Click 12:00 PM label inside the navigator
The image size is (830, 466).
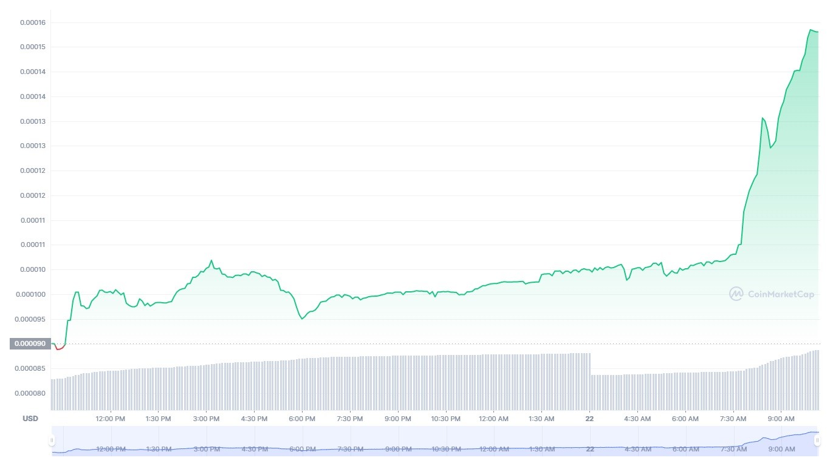(x=111, y=449)
